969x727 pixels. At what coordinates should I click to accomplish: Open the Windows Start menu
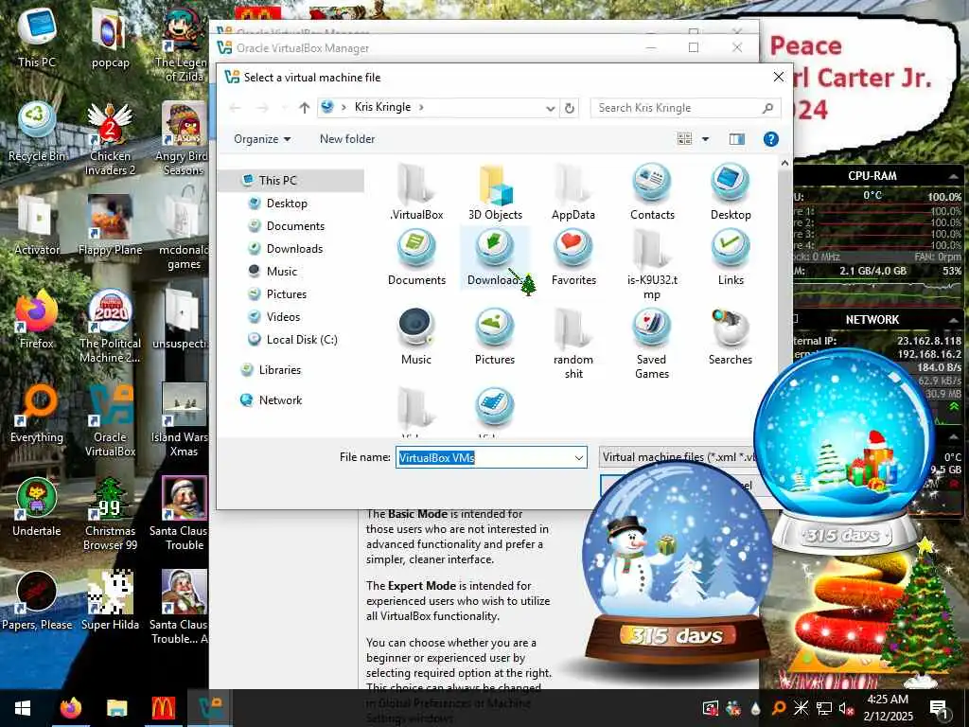[x=23, y=708]
